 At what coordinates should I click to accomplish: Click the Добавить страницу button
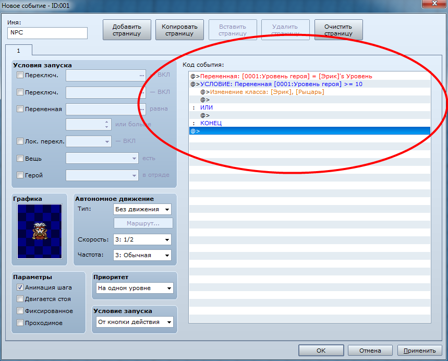pyautogui.click(x=127, y=30)
